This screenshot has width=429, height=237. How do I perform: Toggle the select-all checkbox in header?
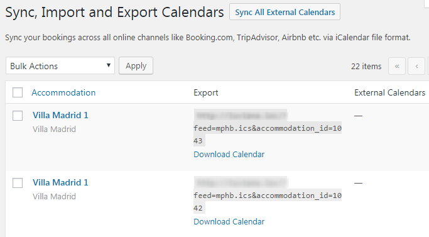(18, 92)
